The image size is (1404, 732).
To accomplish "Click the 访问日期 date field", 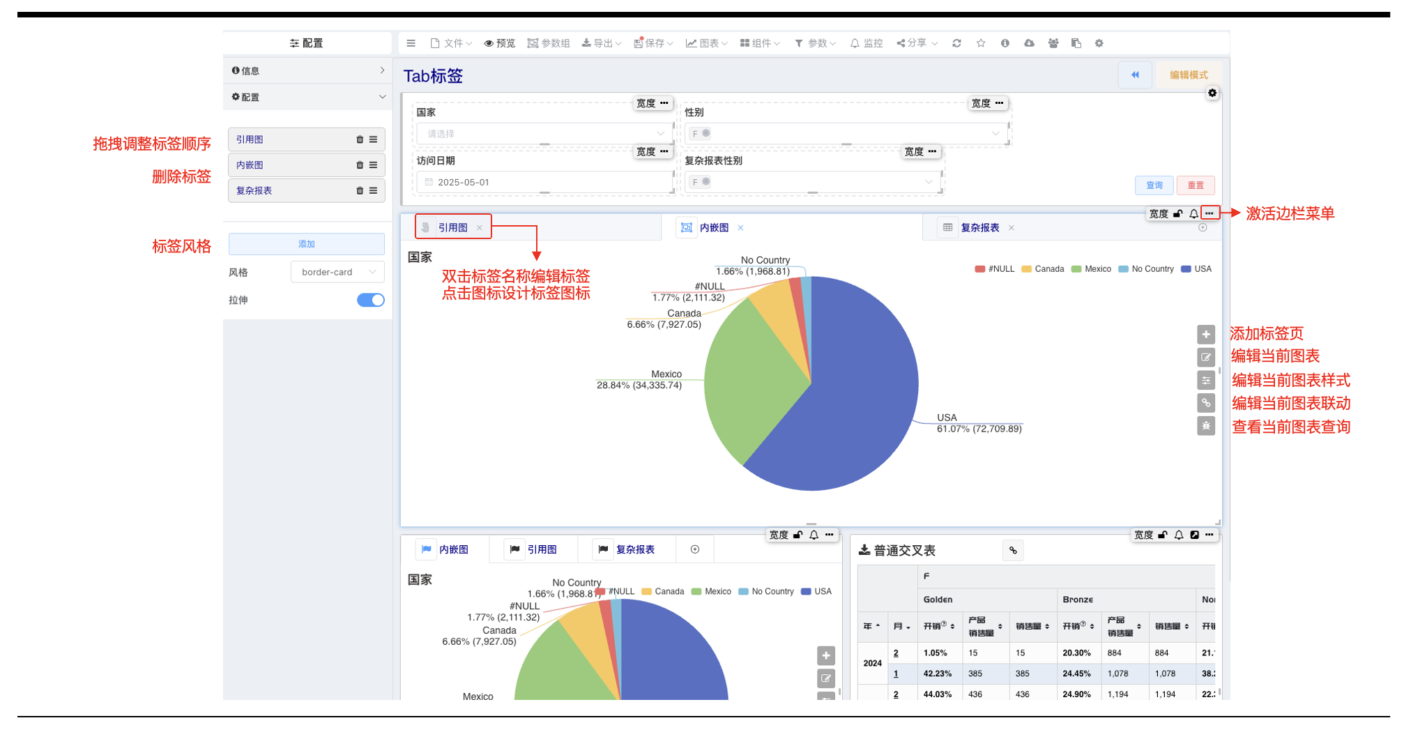I will 544,182.
